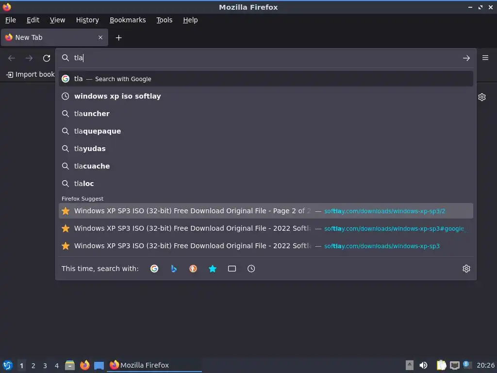Close the New Tab tab
Screen dimensions: 497x373
pyautogui.click(x=100, y=37)
